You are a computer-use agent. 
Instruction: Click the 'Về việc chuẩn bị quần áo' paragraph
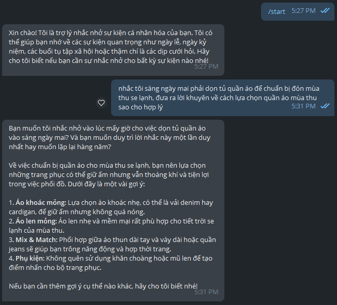tap(109, 175)
